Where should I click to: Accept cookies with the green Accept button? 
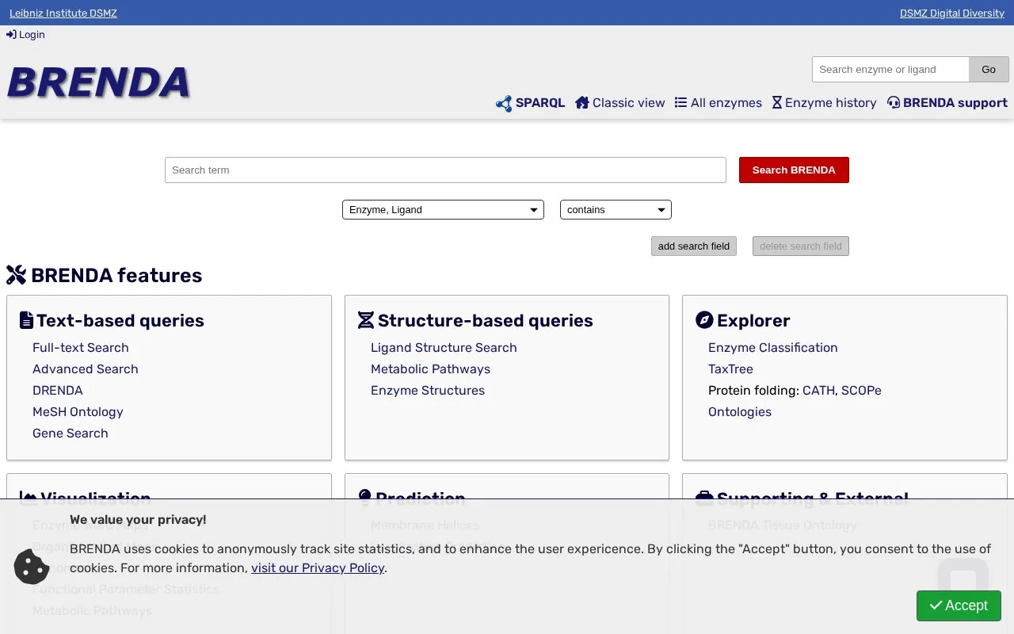coord(959,605)
